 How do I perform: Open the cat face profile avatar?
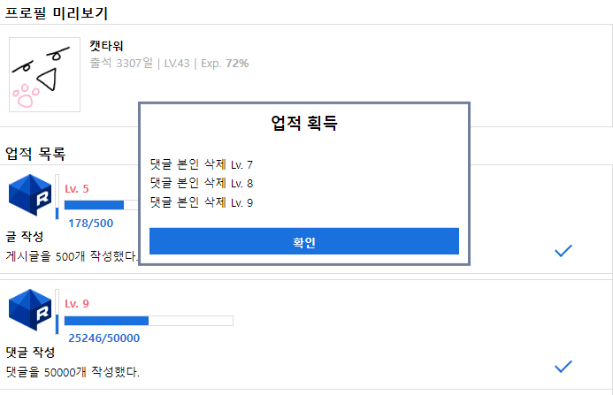pyautogui.click(x=44, y=75)
